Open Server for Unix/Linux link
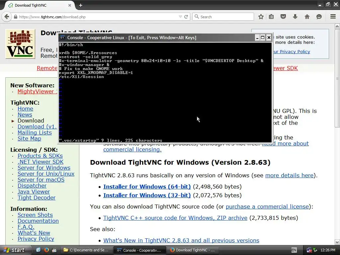The height and width of the screenshot is (255, 340). coord(46,174)
